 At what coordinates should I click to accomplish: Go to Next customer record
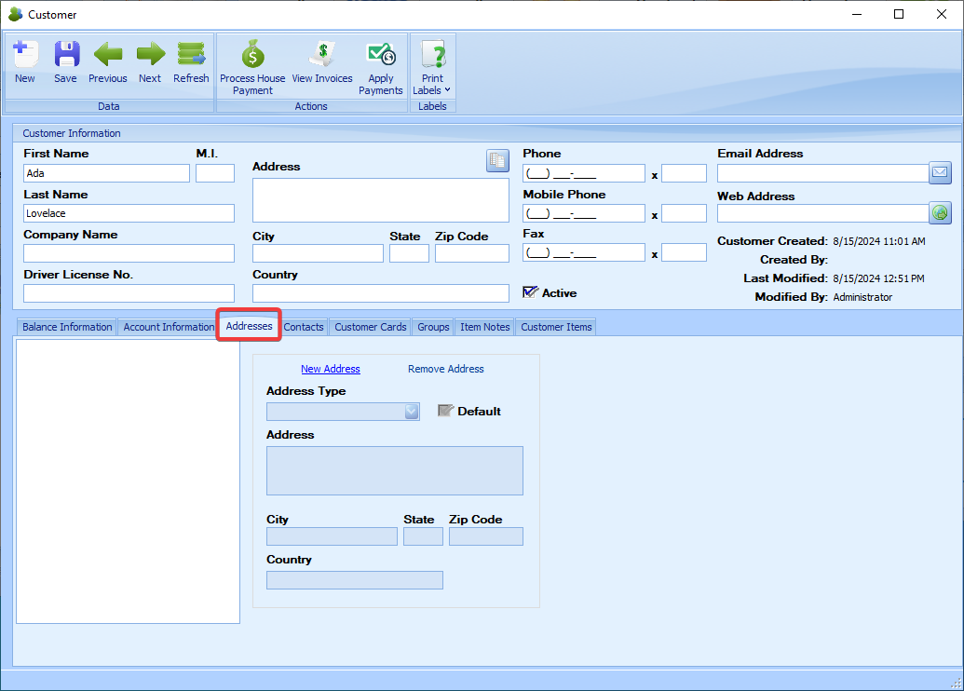[150, 56]
